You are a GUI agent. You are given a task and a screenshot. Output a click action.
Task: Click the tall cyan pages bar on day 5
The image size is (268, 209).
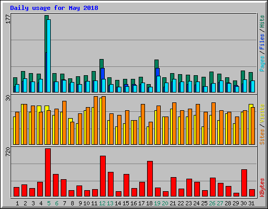click(x=49, y=56)
